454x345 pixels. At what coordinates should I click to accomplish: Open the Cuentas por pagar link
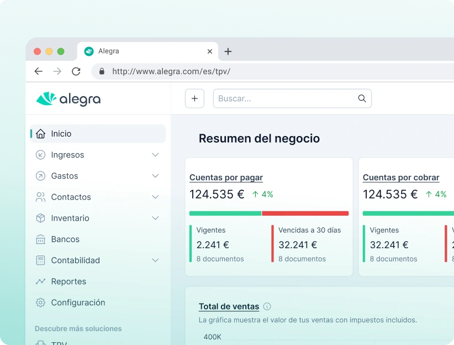click(226, 177)
